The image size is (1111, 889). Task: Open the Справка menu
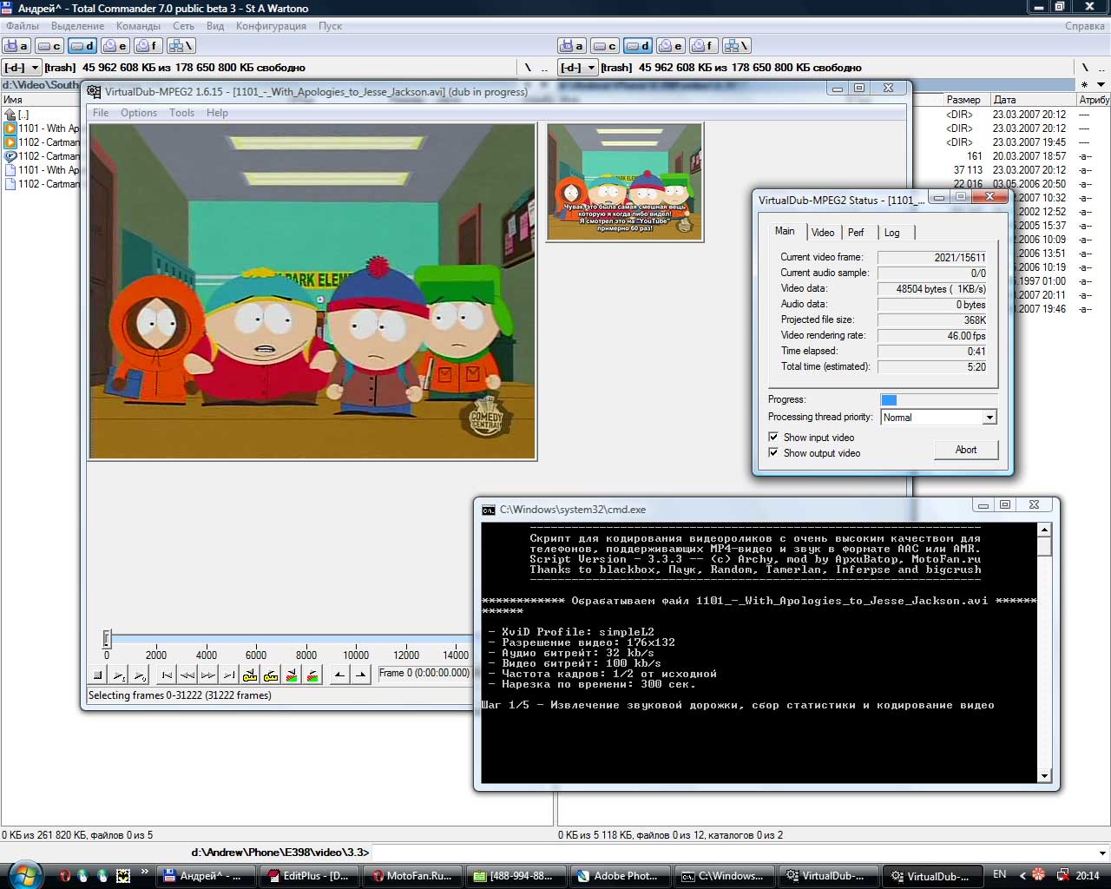[x=1084, y=26]
